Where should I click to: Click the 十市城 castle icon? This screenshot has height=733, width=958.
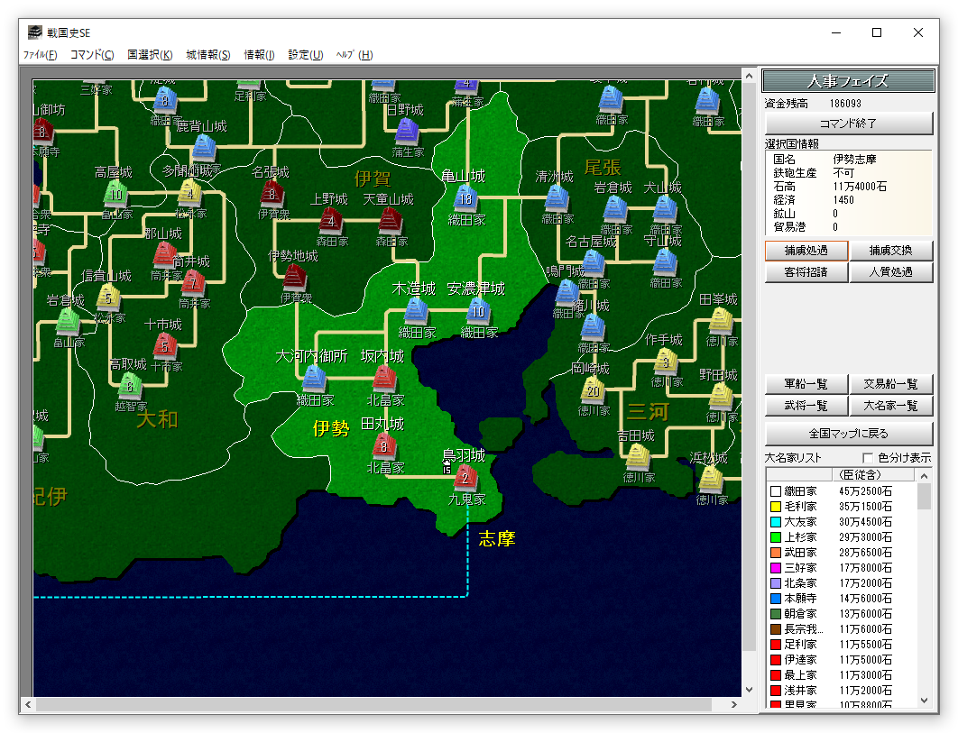click(163, 344)
